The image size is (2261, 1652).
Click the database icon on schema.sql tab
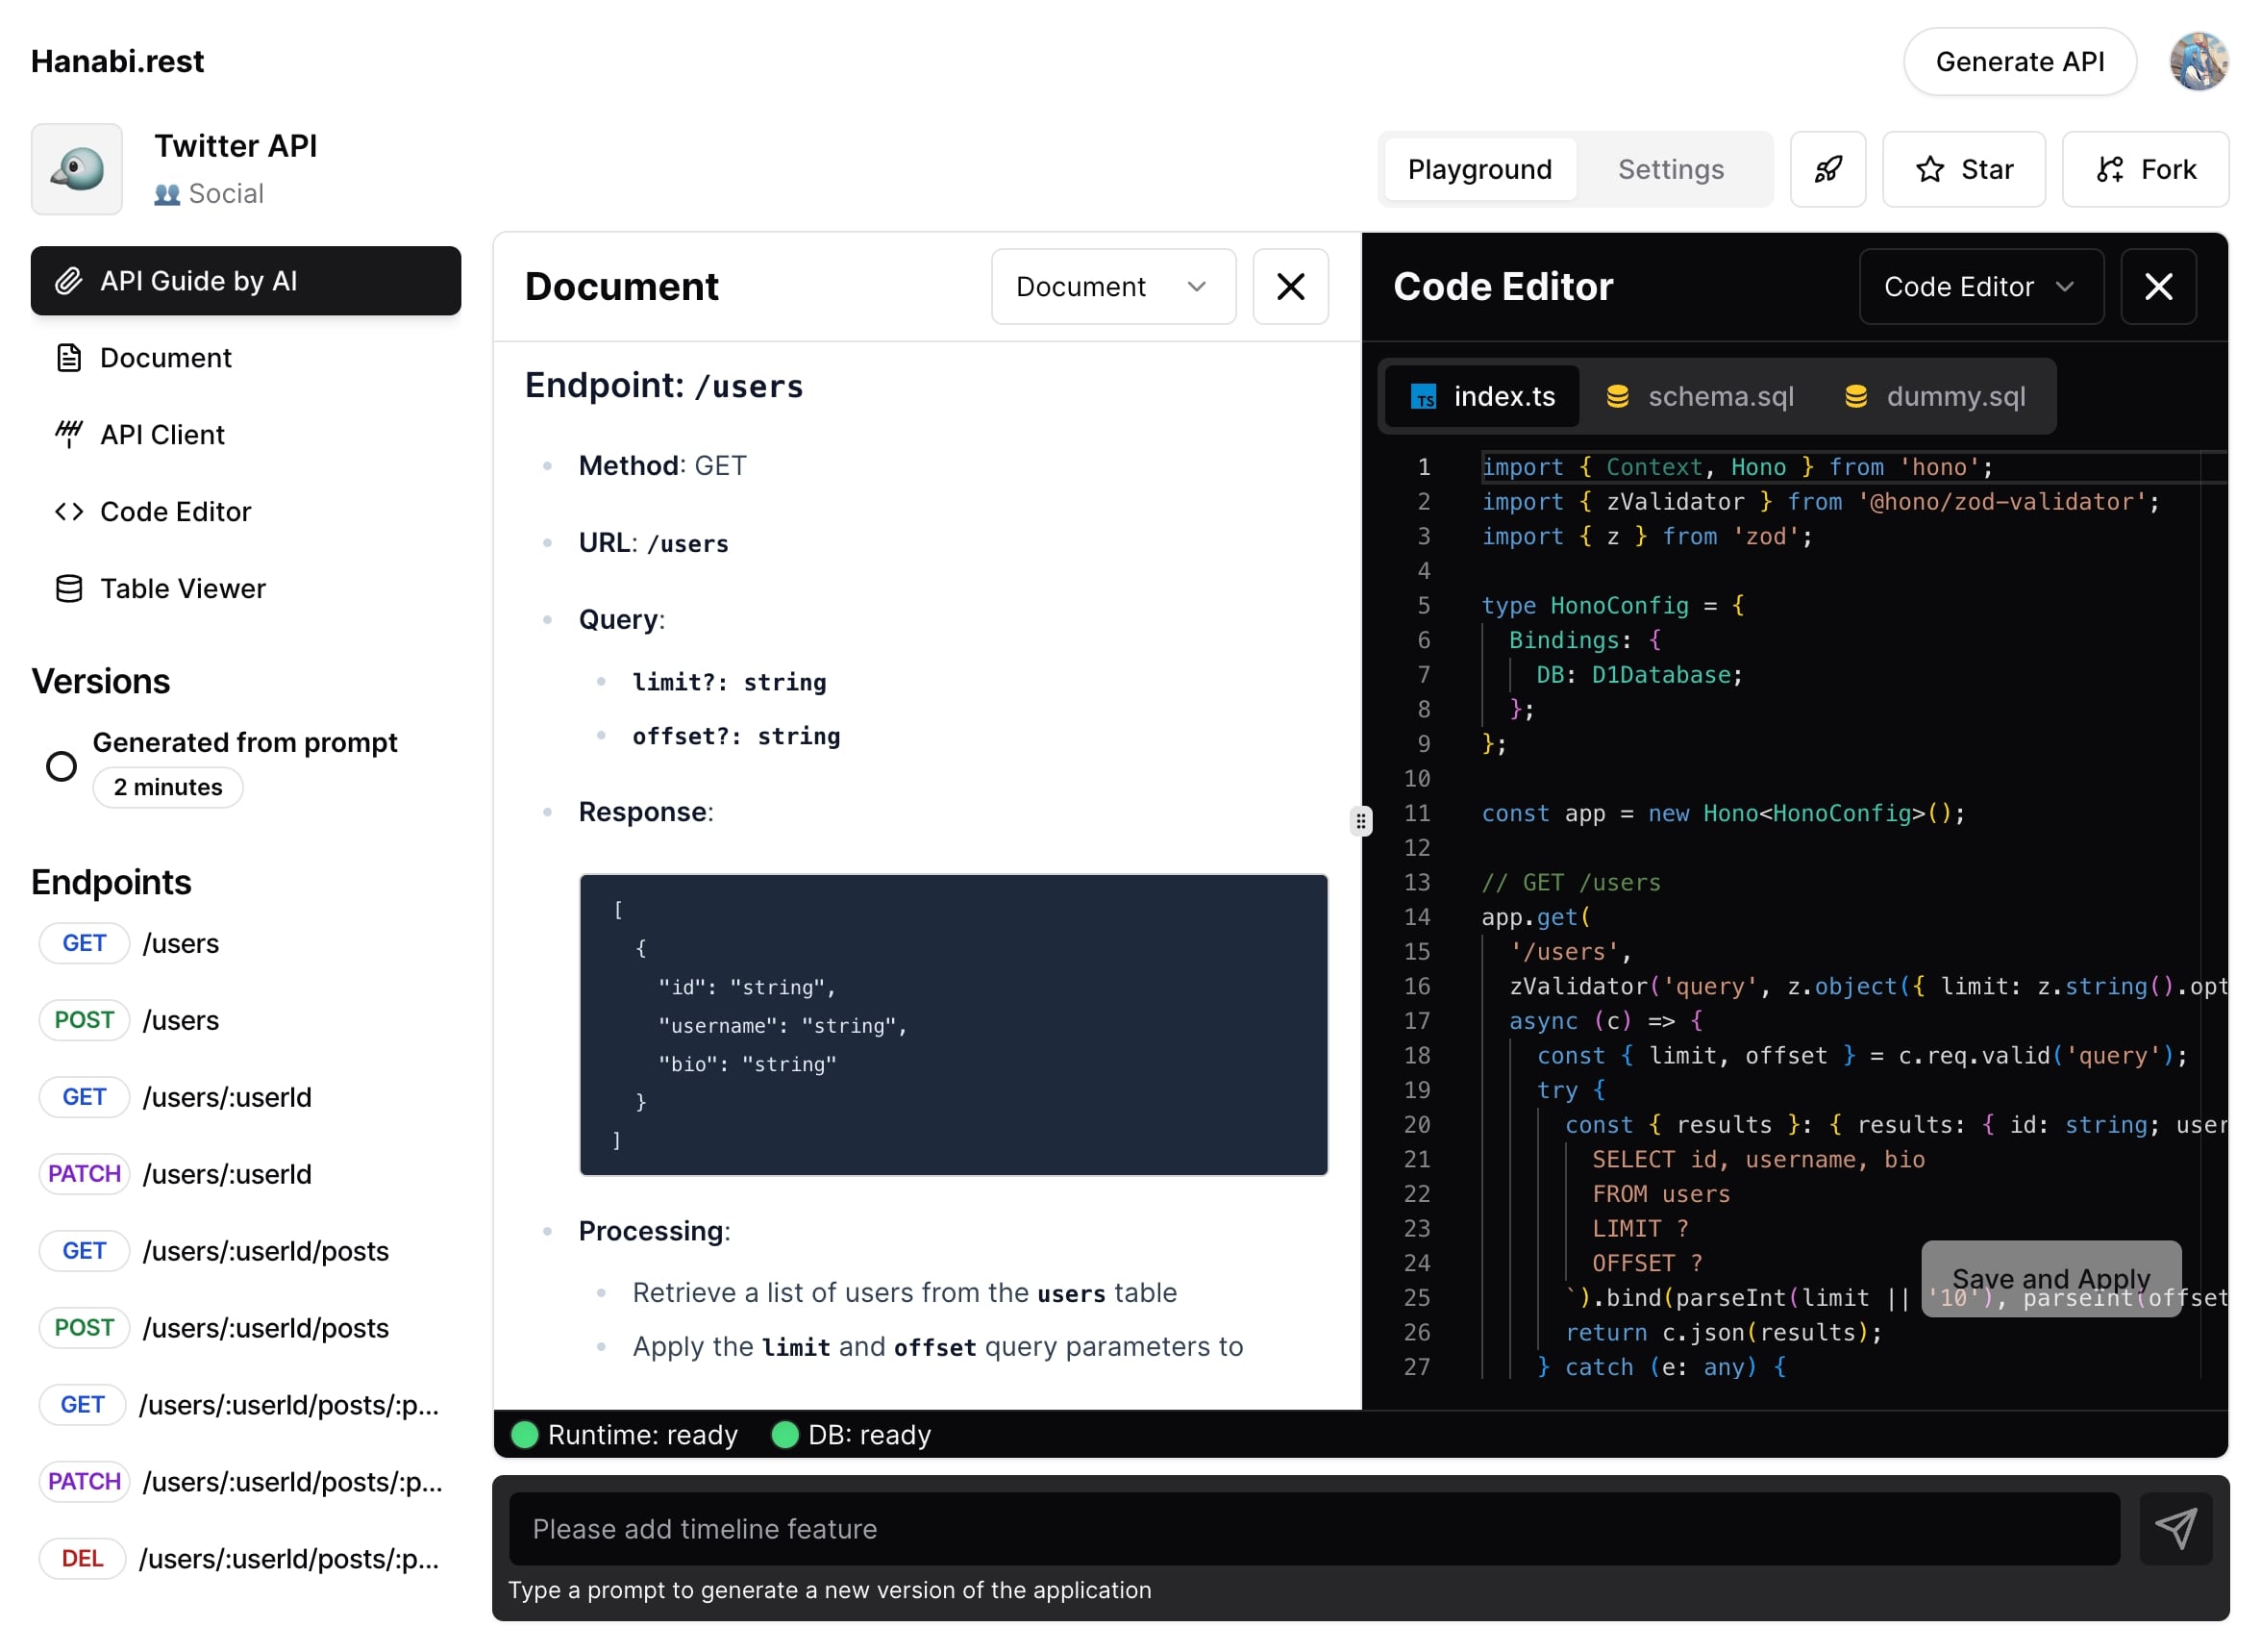click(1617, 397)
